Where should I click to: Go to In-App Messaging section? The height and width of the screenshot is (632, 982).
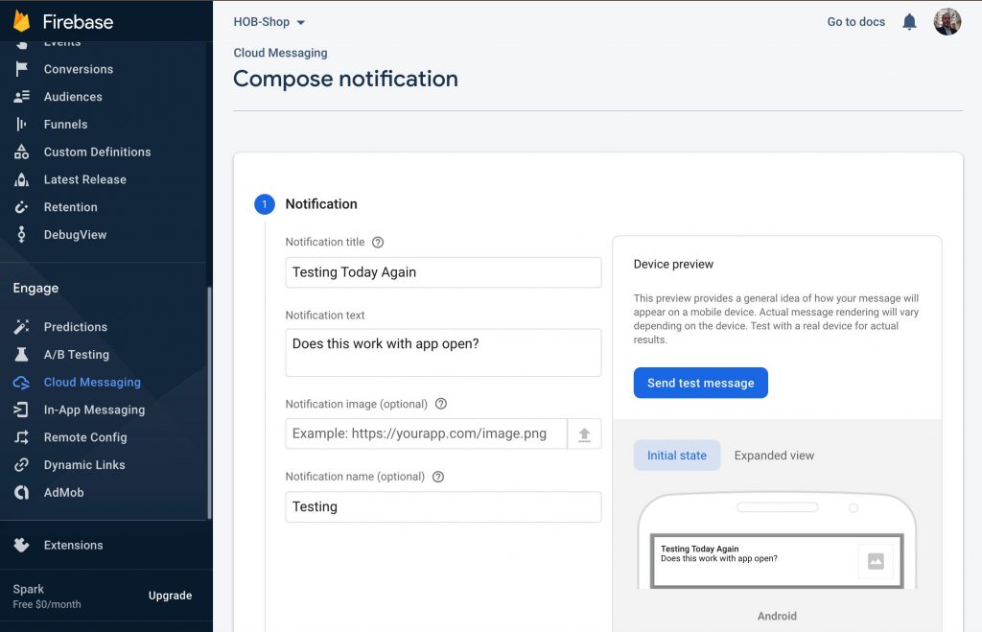(94, 410)
